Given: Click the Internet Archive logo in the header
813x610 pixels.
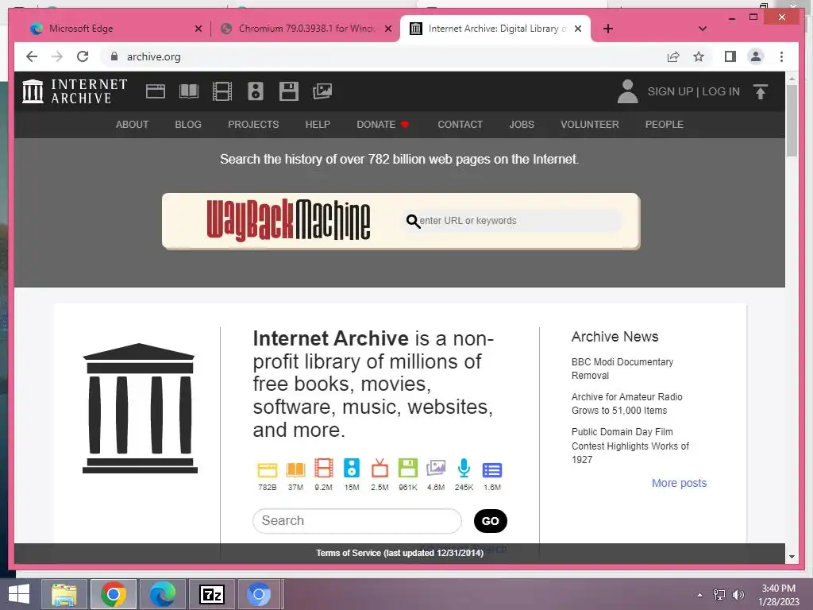Looking at the screenshot, I should point(75,91).
